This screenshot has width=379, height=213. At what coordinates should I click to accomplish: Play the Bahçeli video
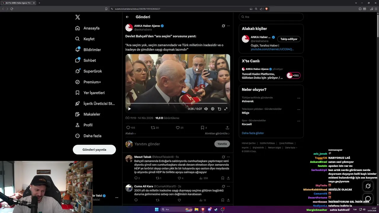[x=129, y=109]
